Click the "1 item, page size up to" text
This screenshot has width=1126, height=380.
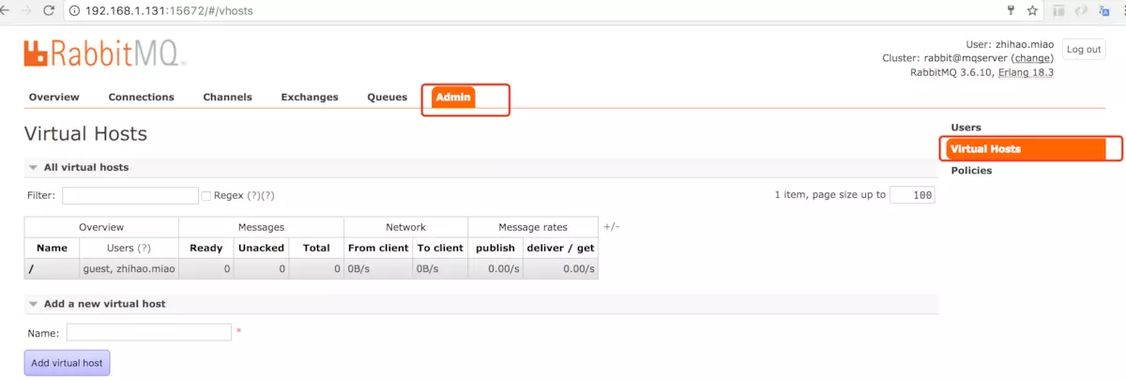click(x=830, y=195)
